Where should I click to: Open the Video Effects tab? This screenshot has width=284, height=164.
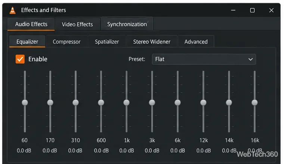tap(77, 24)
